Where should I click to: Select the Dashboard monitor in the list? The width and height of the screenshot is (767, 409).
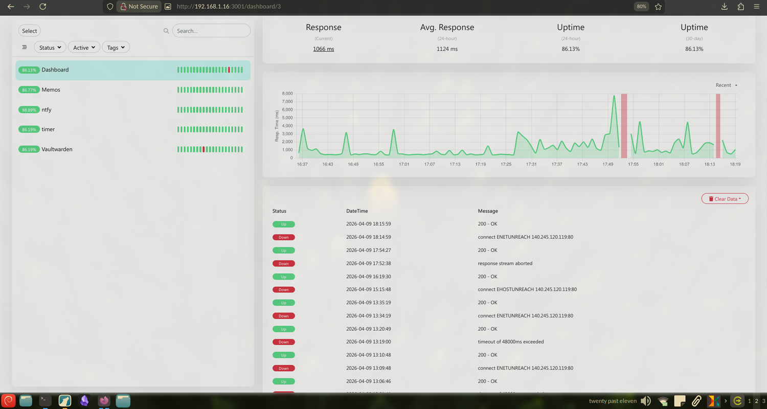coord(133,70)
